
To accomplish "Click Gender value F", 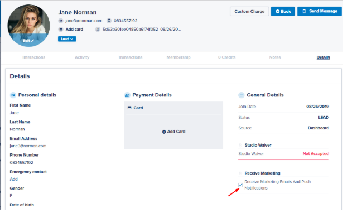I will click(11, 196).
